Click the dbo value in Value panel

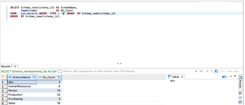pyautogui.click(x=172, y=81)
